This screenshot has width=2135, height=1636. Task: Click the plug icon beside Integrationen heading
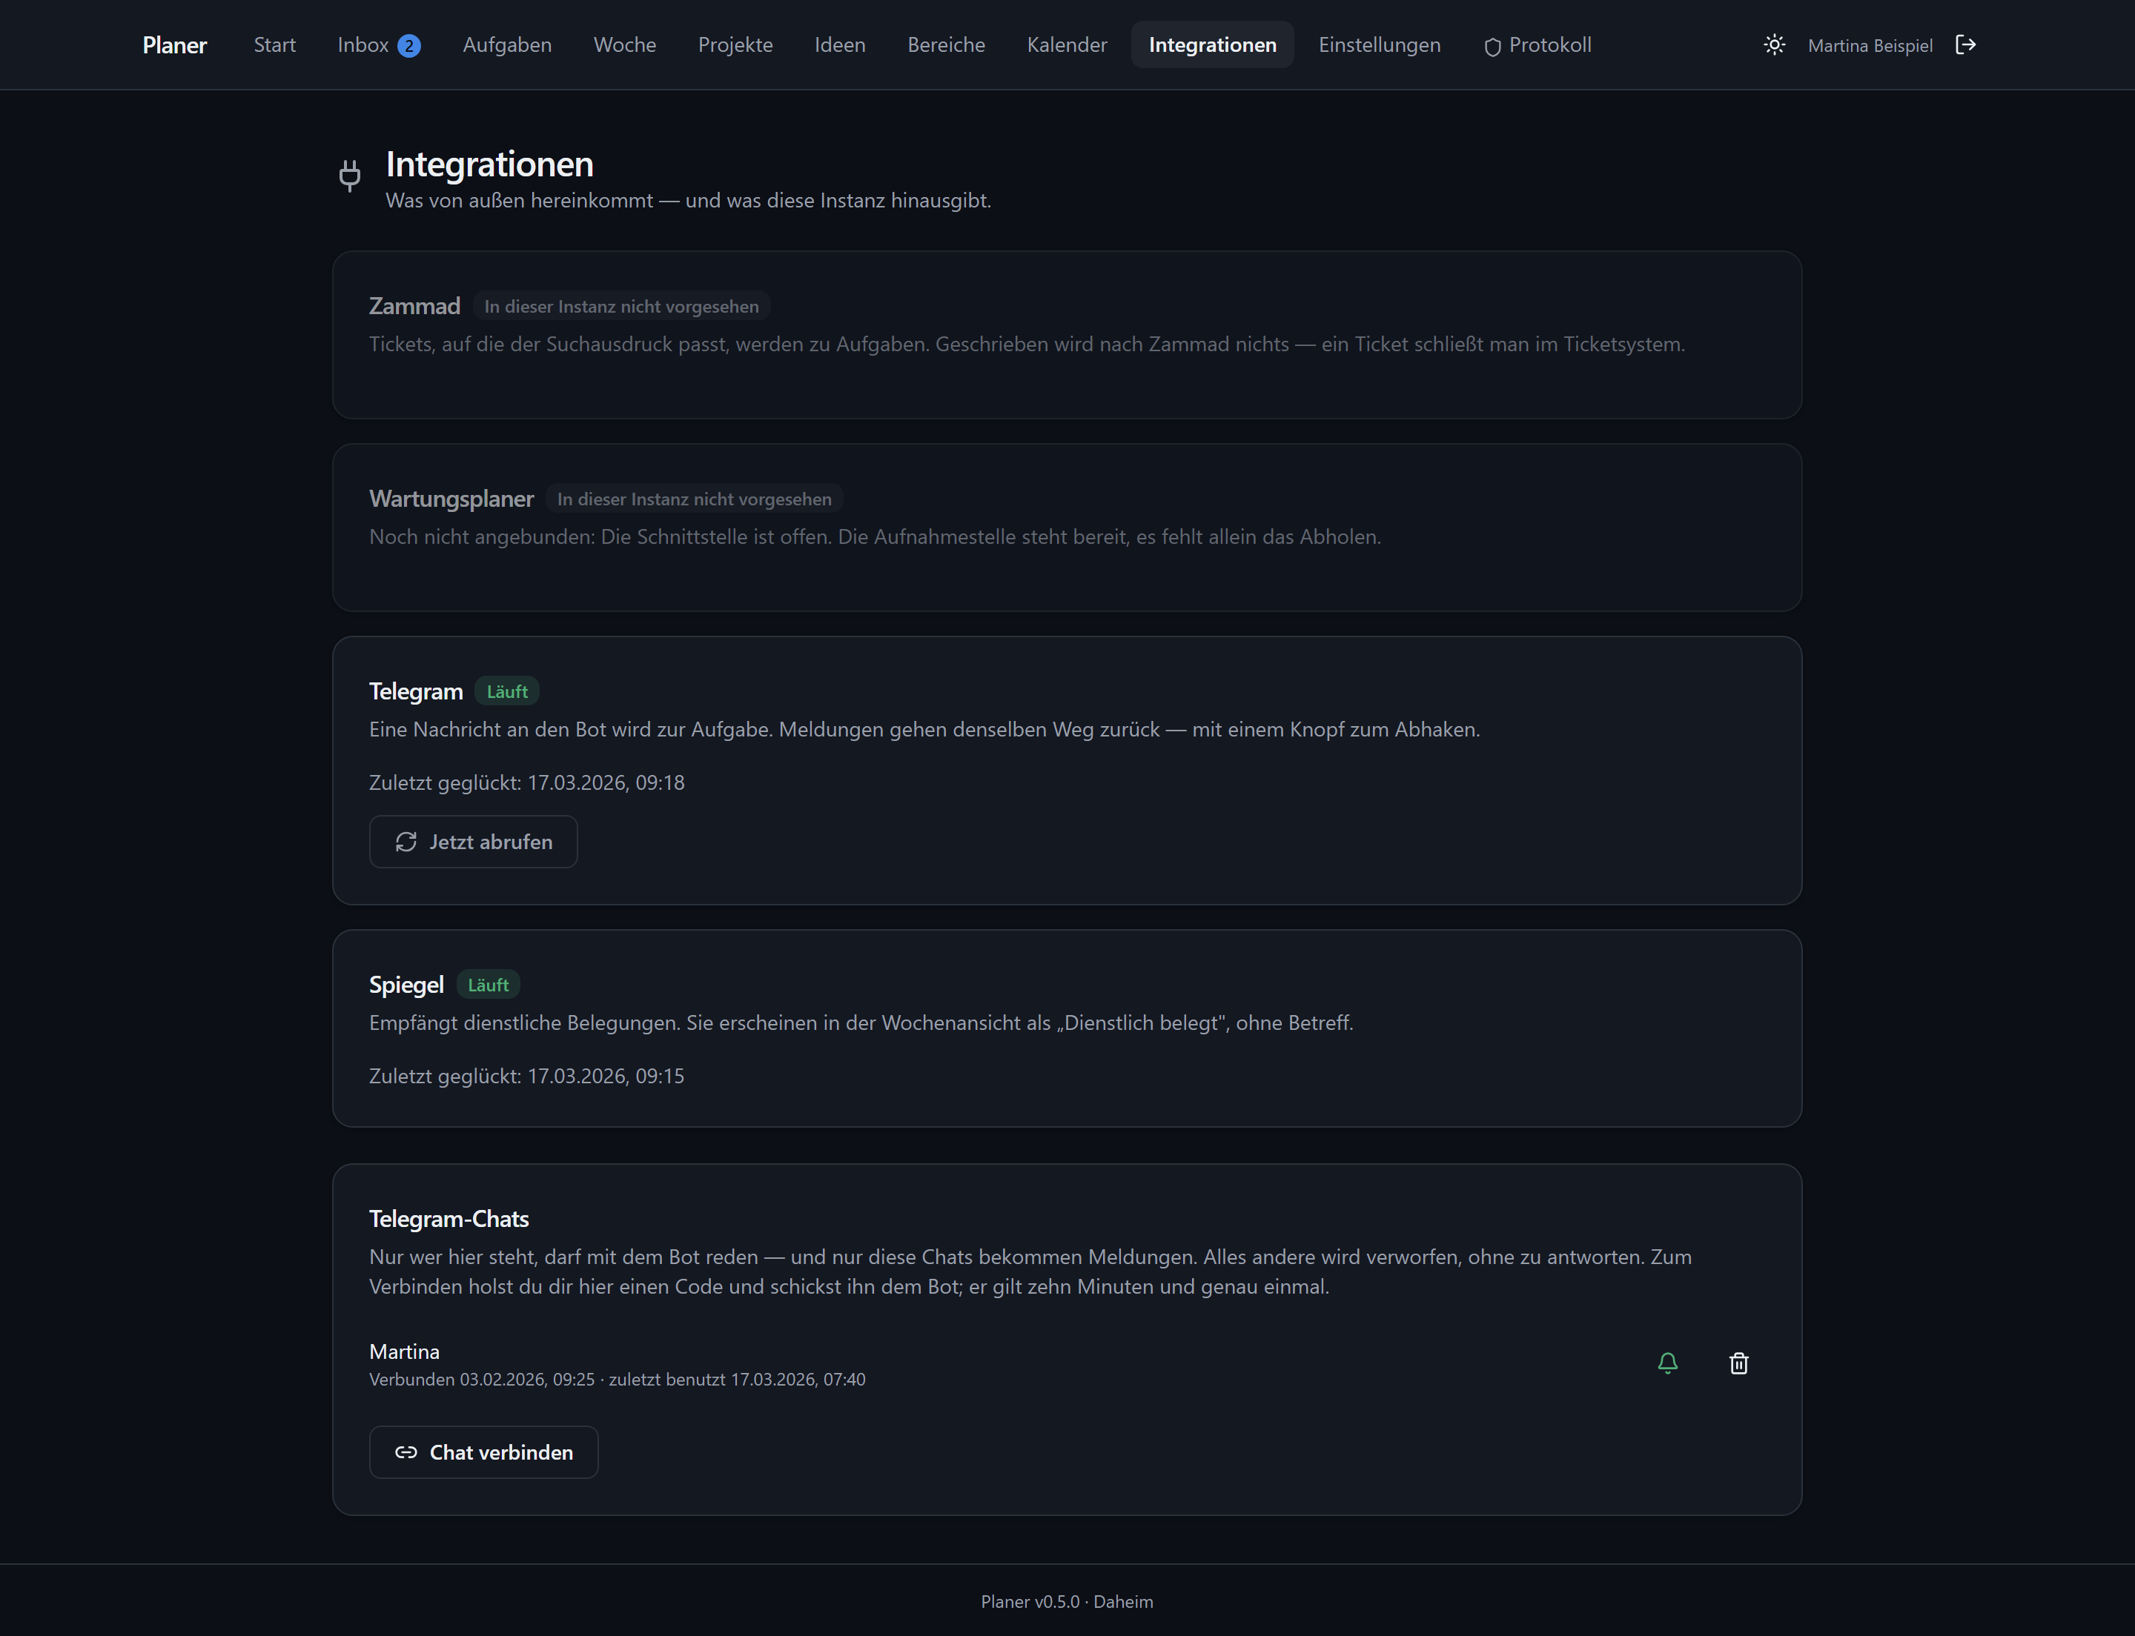(x=350, y=176)
